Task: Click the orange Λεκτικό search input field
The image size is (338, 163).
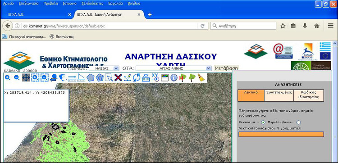Action: pyautogui.click(x=281, y=134)
